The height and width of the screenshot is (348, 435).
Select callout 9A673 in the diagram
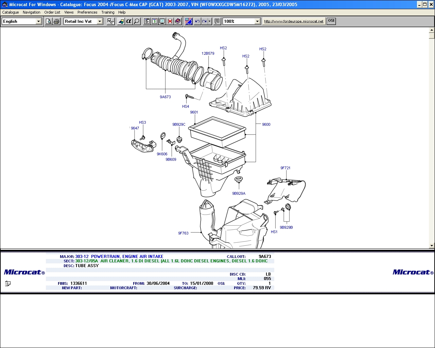tap(165, 97)
